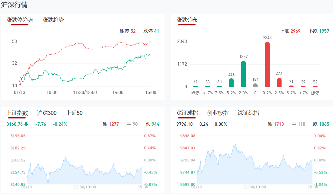Viewport: 333px width, 194px height.
Task: Click the red 2-5% bar showing 464
Action: 279,82
